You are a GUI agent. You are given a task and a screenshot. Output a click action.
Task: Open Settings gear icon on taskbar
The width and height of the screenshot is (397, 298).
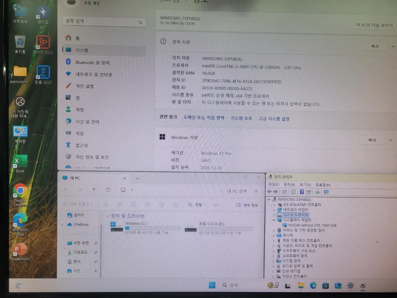(x=350, y=286)
